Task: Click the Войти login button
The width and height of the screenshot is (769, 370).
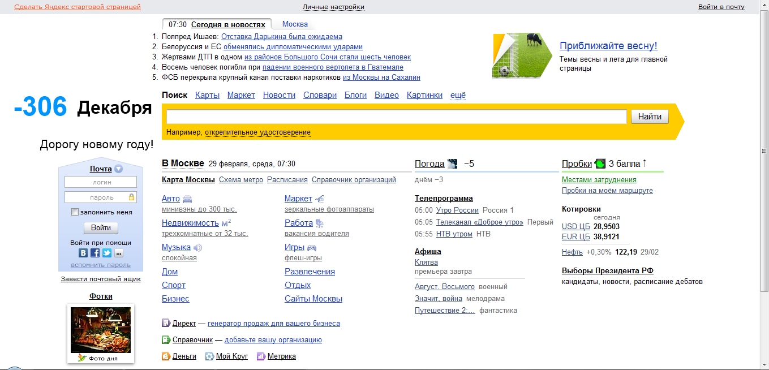Action: (x=101, y=228)
